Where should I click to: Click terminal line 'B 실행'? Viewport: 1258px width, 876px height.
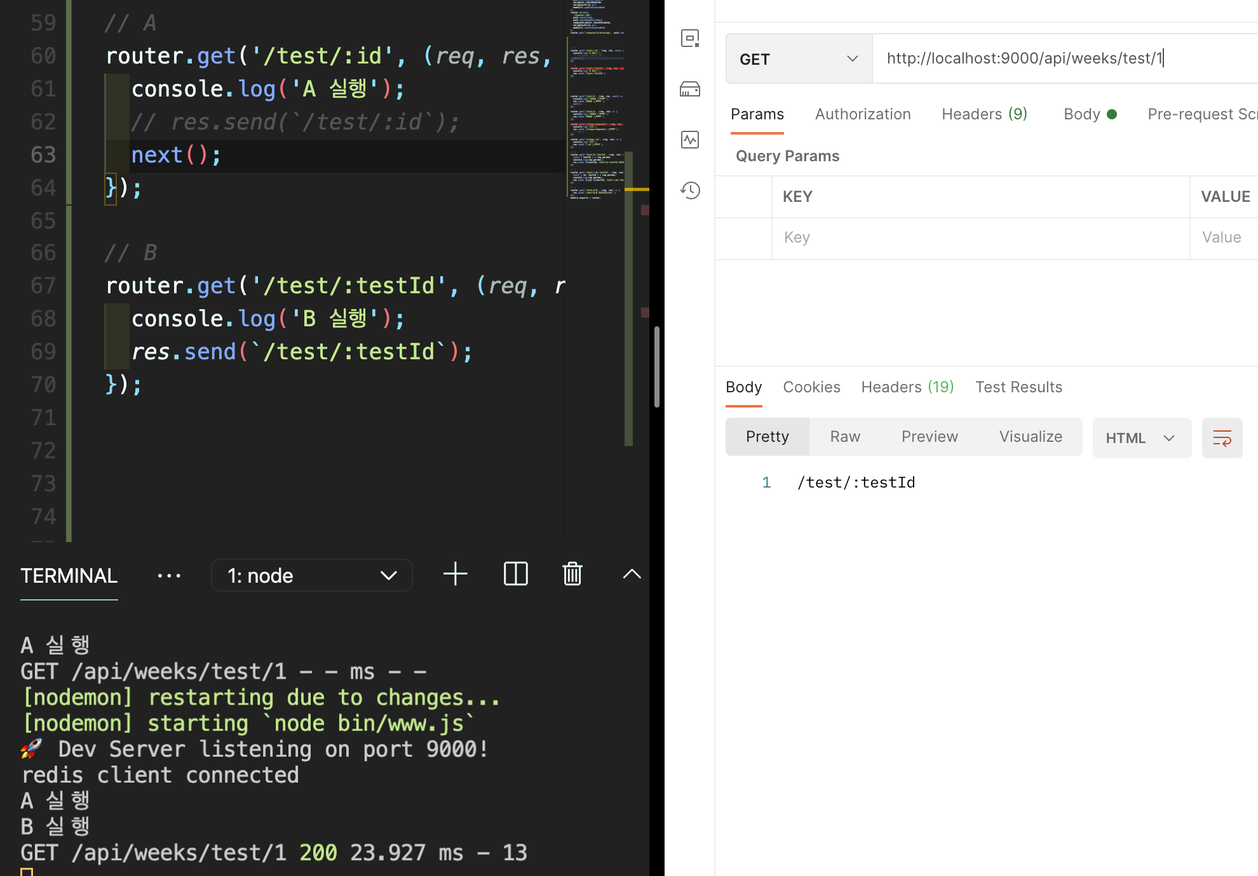pyautogui.click(x=55, y=826)
